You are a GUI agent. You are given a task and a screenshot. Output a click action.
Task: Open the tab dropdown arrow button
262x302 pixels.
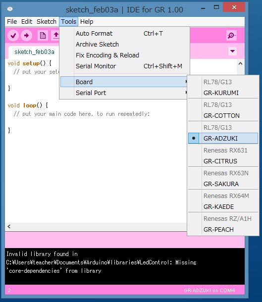pos(232,51)
